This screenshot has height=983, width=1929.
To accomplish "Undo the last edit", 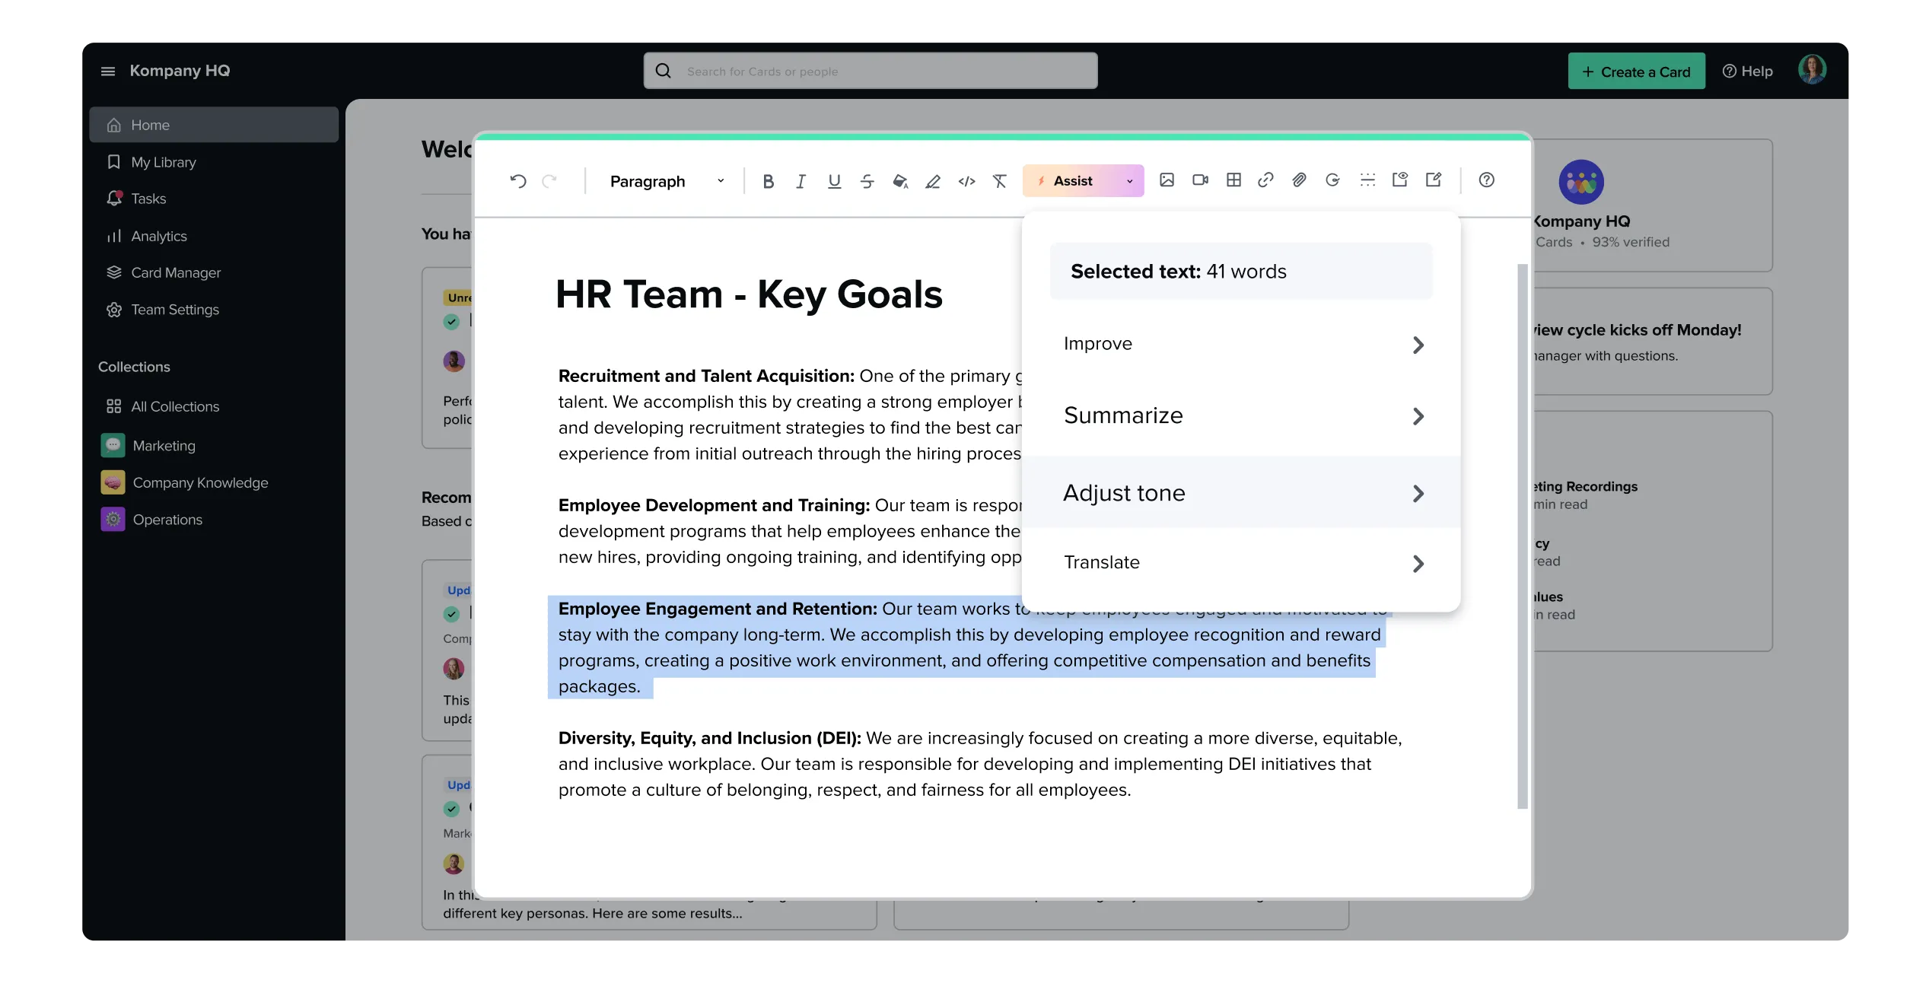I will point(519,180).
